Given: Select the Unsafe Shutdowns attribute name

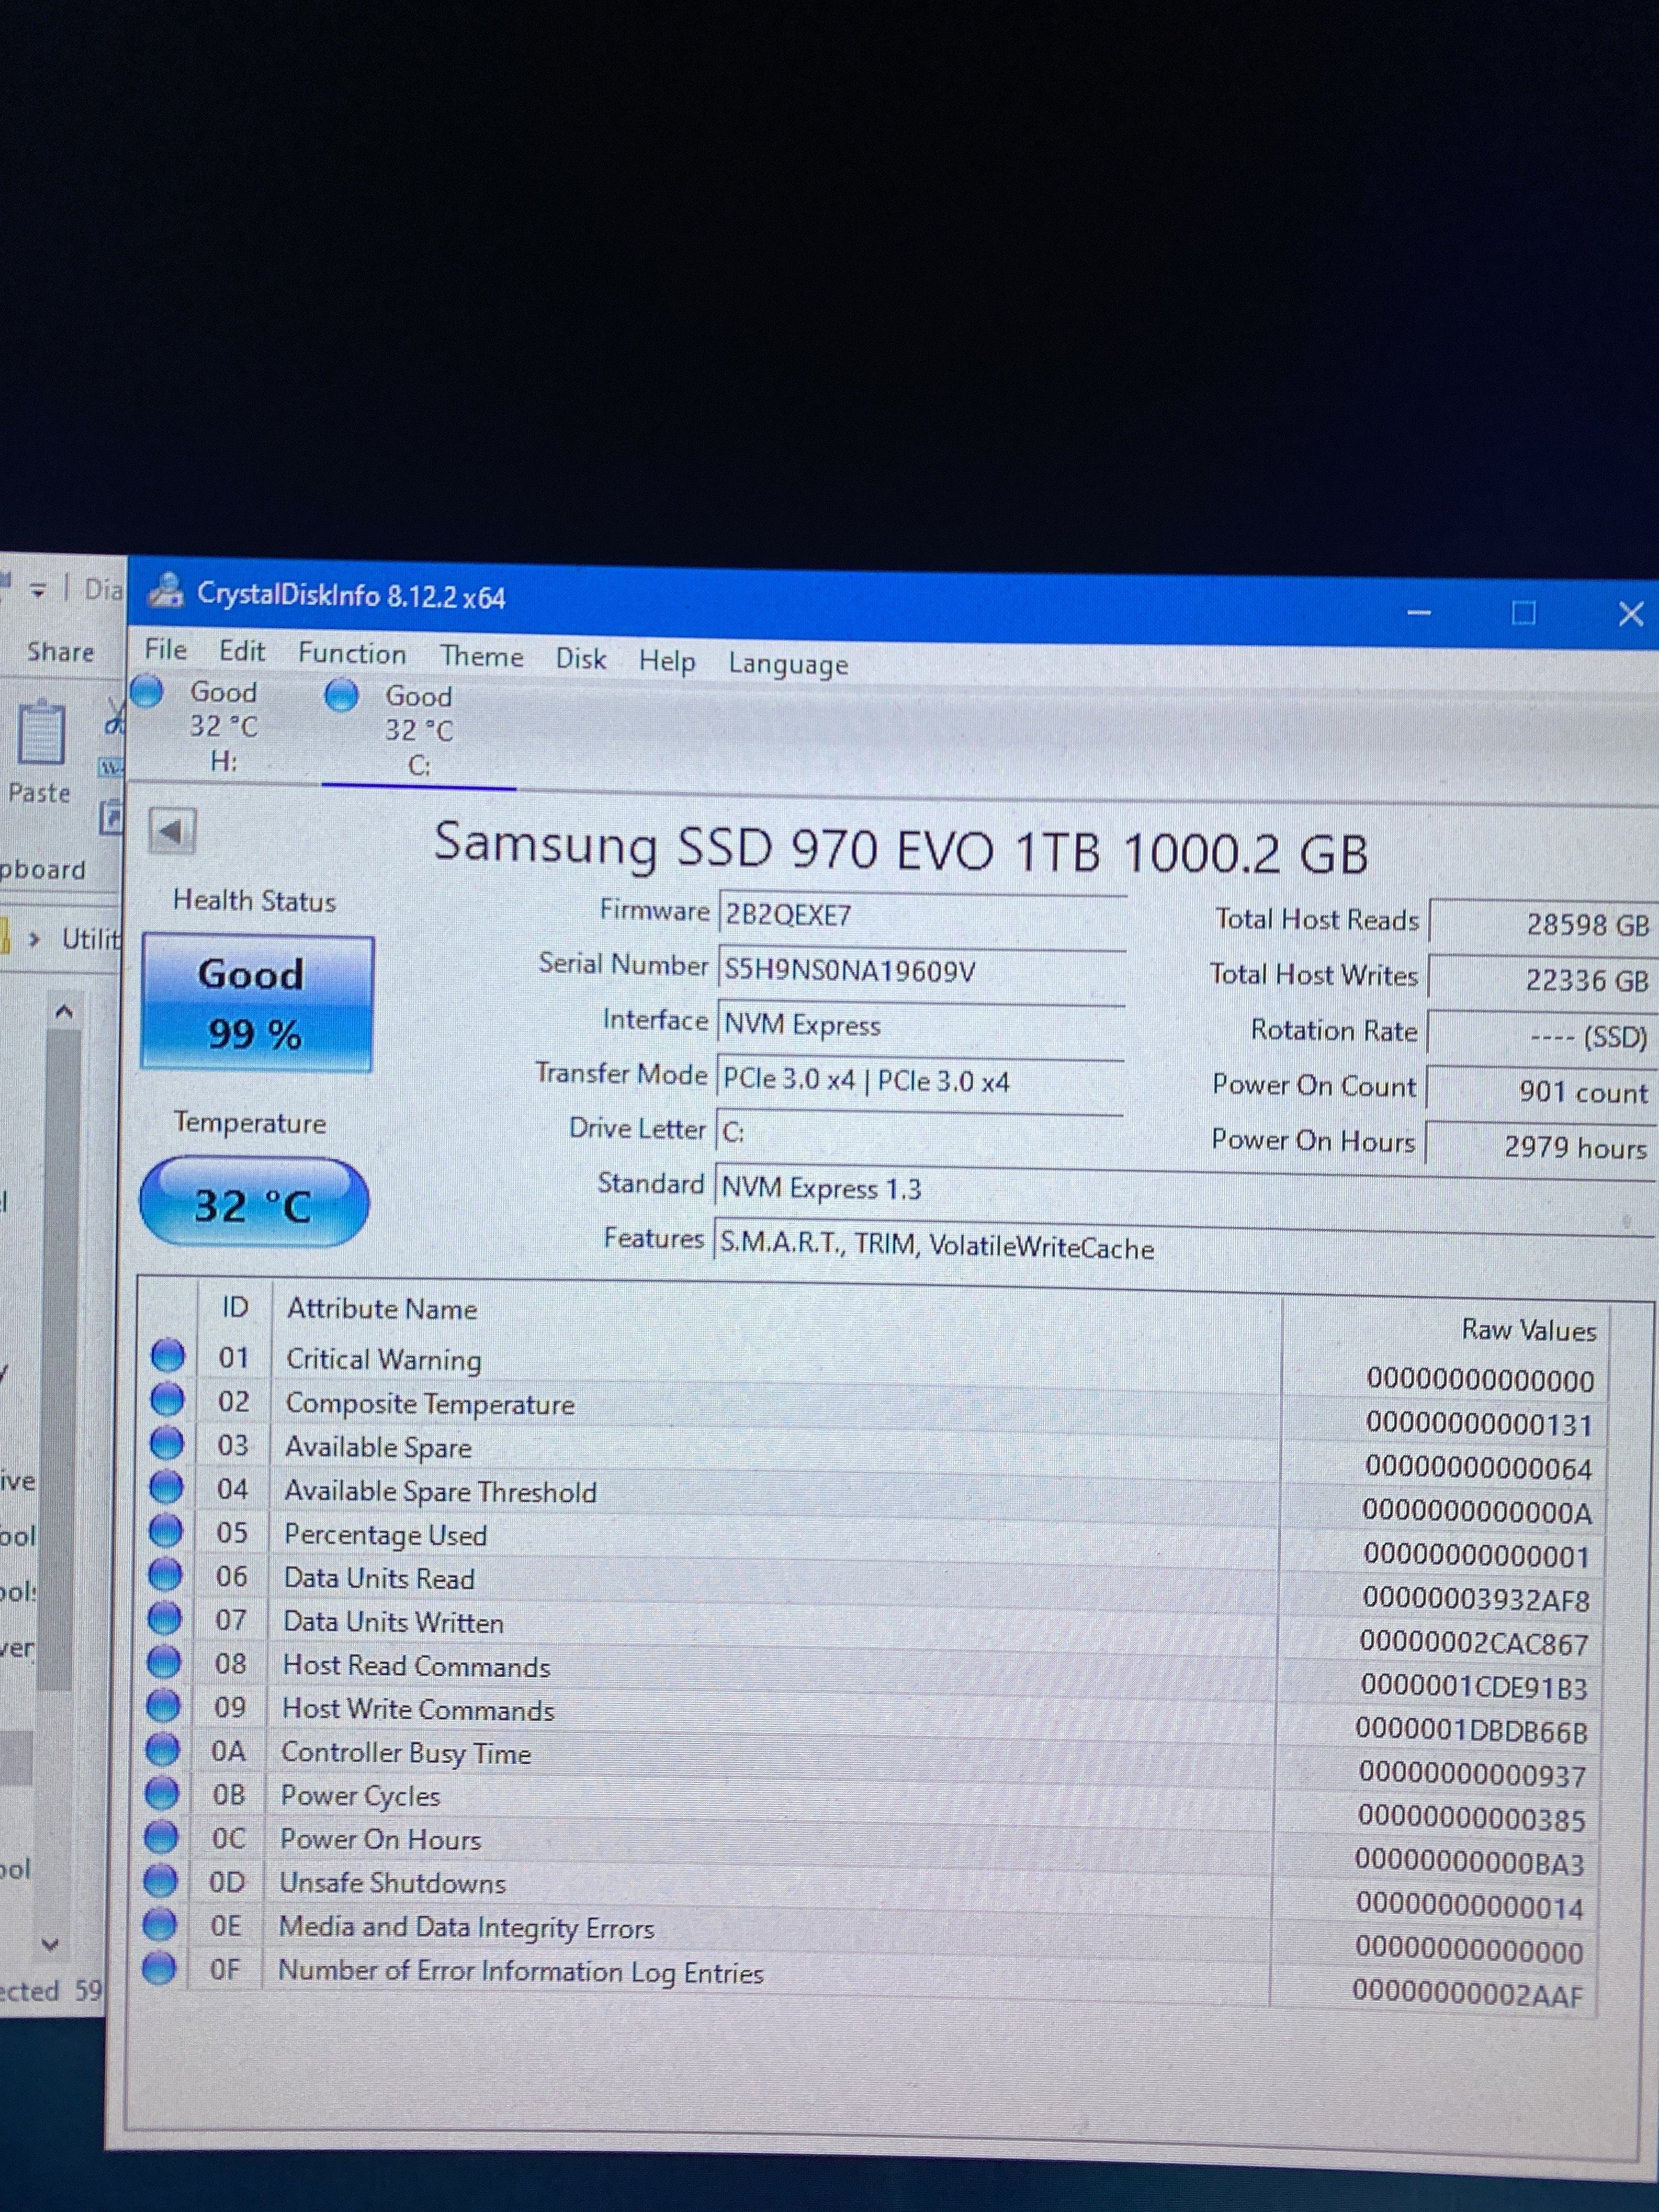Looking at the screenshot, I should [x=392, y=1884].
